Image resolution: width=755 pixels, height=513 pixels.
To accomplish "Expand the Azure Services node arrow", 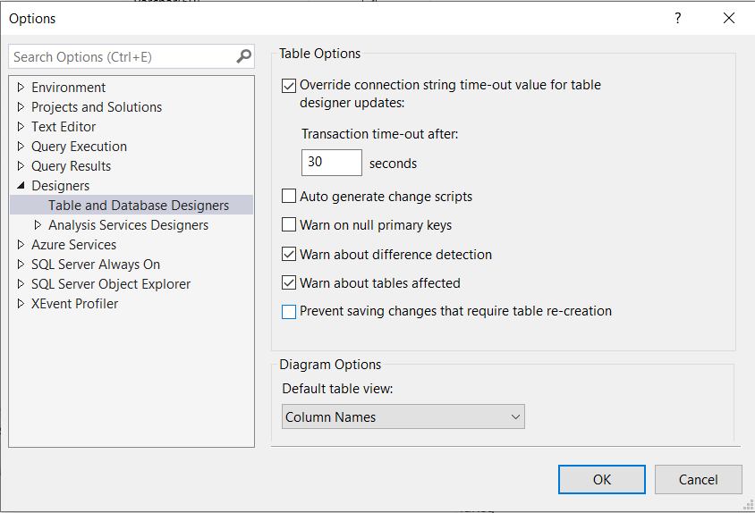I will pos(21,245).
